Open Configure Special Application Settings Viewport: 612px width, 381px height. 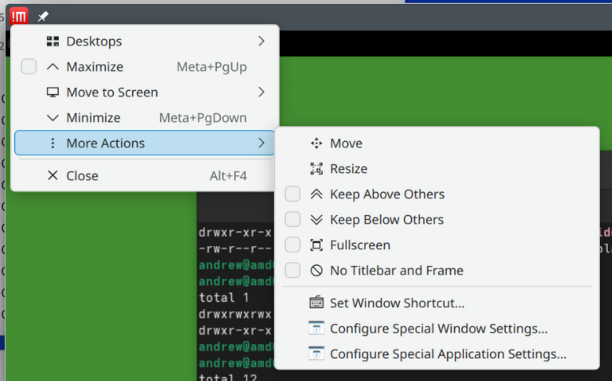coord(448,354)
